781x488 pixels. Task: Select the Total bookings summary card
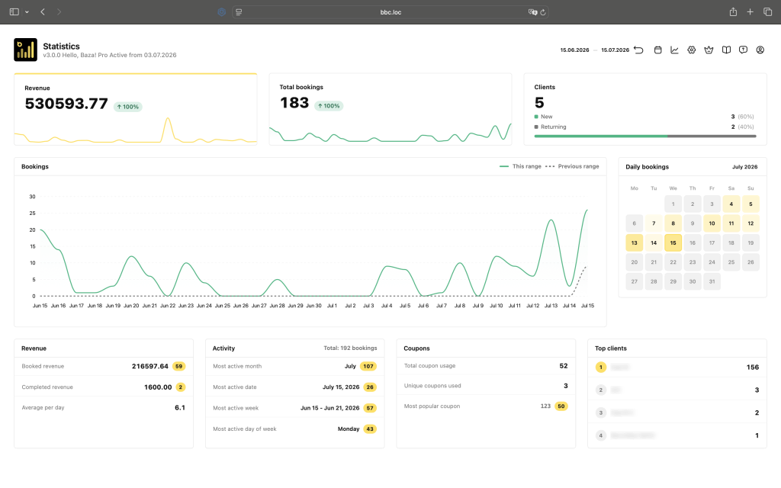click(390, 109)
